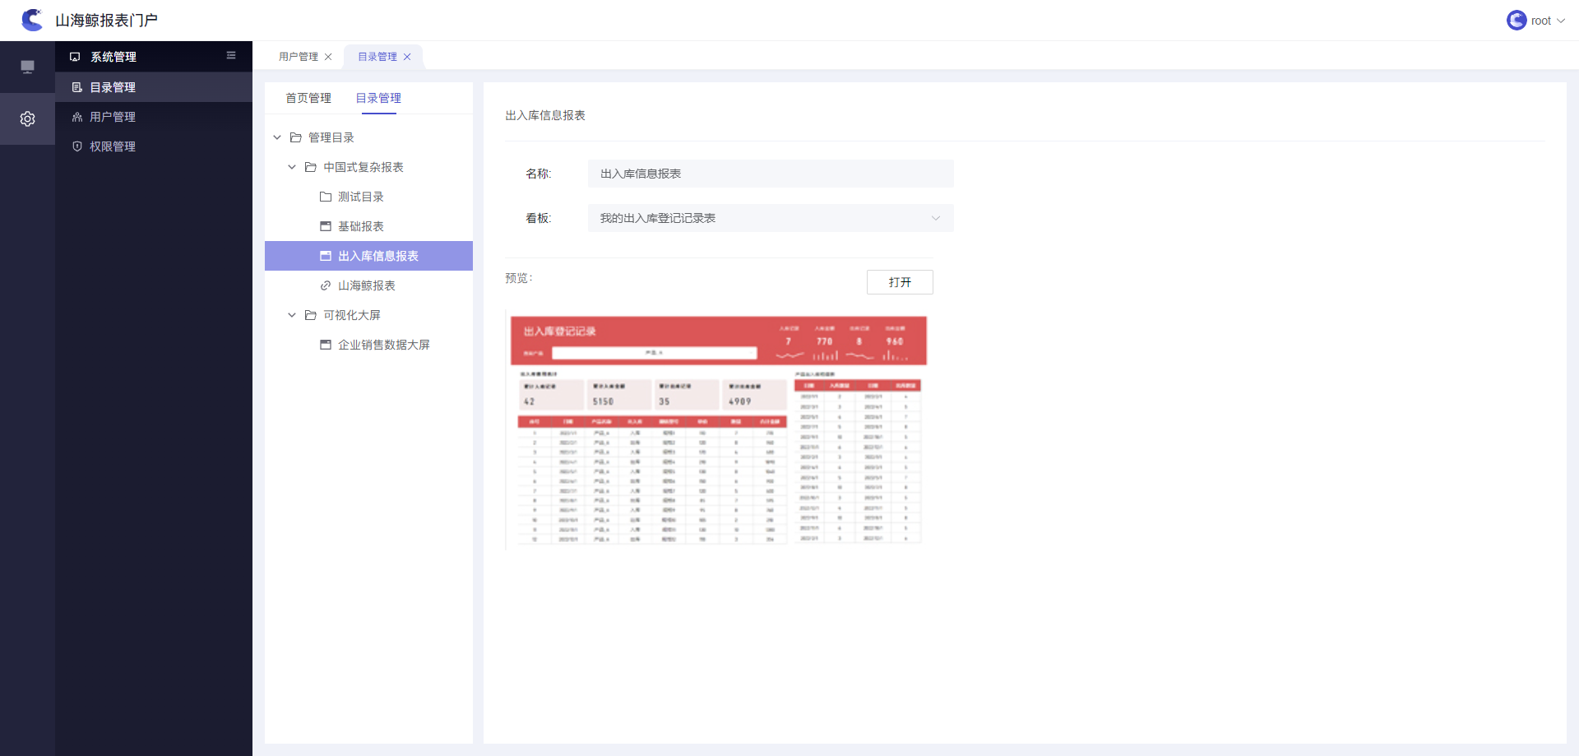
Task: Collapse the 管理目录 tree node
Action: click(277, 137)
